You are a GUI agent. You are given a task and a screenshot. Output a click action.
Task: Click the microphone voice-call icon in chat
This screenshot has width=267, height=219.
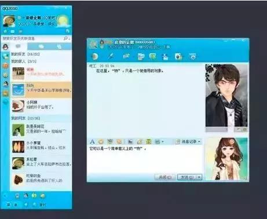[x=111, y=56]
